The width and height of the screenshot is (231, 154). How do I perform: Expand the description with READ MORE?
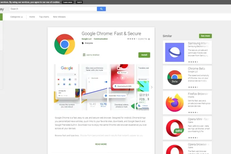pos(101,144)
